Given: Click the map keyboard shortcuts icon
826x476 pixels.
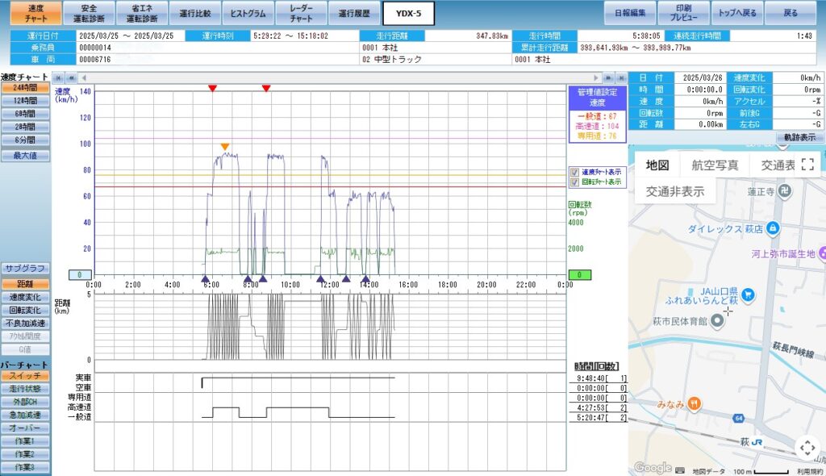Looking at the screenshot, I should [680, 470].
